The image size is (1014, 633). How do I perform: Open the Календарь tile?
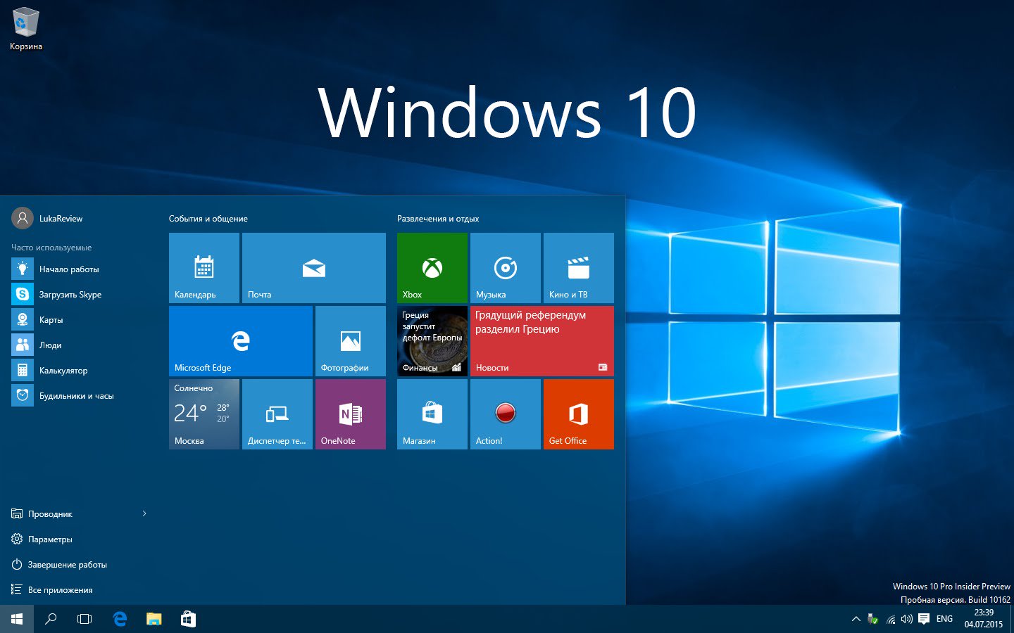coord(204,268)
